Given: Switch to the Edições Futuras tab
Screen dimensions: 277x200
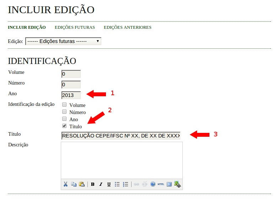Looking at the screenshot, I should 75,27.
